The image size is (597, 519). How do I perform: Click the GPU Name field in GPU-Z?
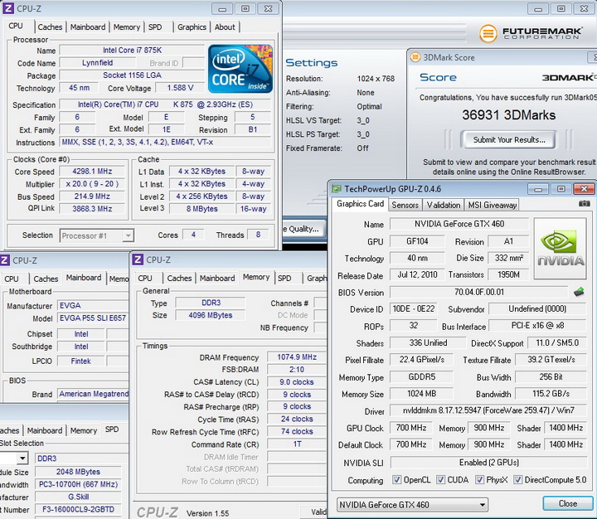pos(459,224)
